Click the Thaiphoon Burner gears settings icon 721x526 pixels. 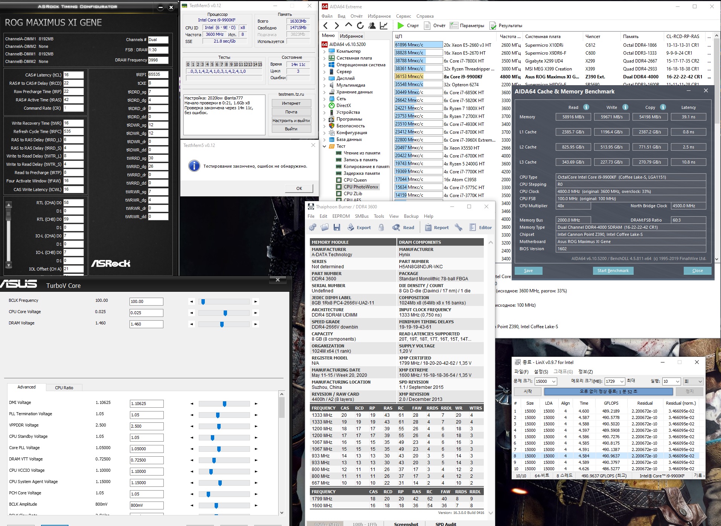312,227
